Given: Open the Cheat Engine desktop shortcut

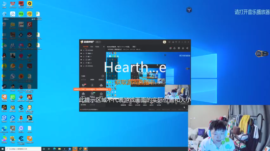Looking at the screenshot, I should coord(21,140).
